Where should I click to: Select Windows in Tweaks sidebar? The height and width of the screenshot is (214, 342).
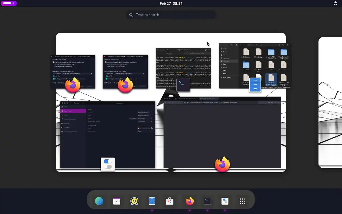73,128
